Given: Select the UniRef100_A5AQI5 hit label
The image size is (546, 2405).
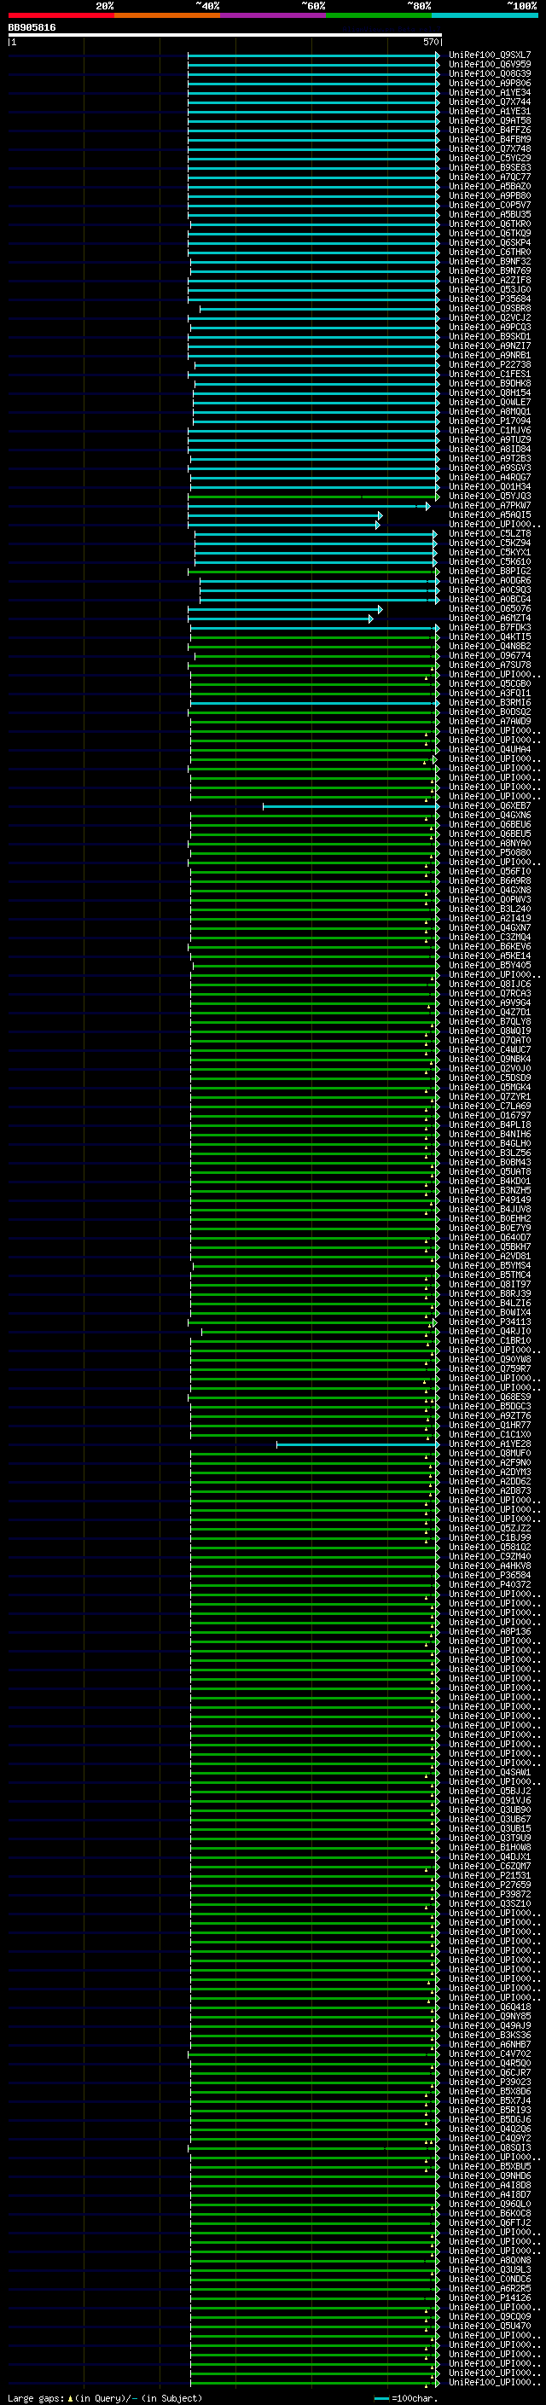Looking at the screenshot, I should point(490,515).
